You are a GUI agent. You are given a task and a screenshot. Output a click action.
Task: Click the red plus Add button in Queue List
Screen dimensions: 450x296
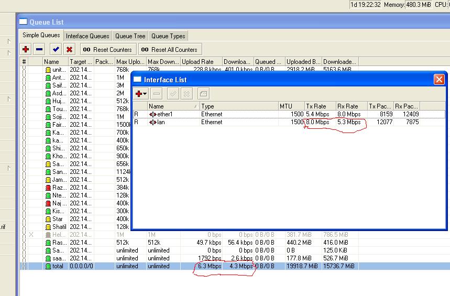tap(26, 49)
